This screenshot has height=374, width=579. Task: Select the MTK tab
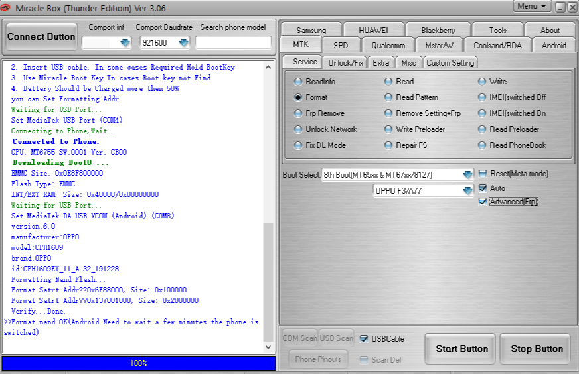(301, 44)
